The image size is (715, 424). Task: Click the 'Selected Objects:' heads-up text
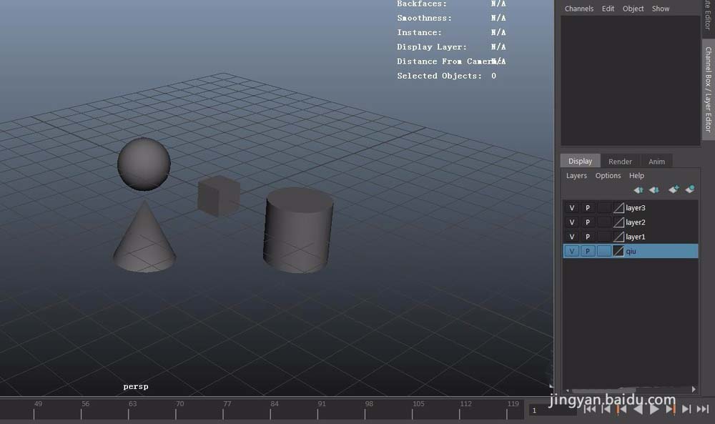[439, 76]
